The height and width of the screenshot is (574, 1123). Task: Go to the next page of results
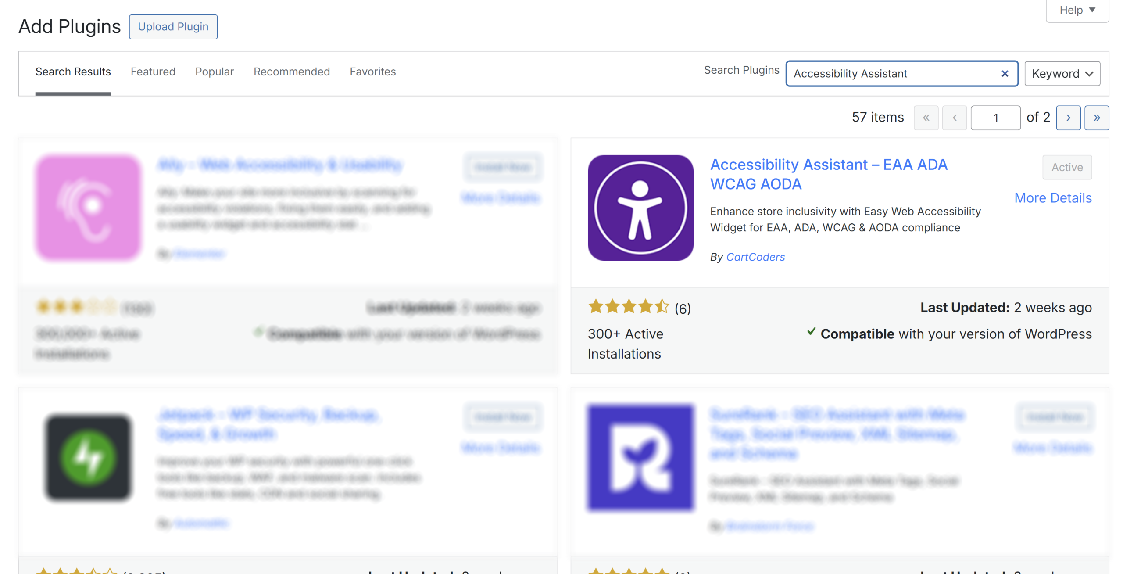(x=1068, y=118)
